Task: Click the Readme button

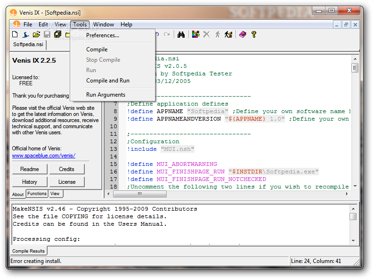Action: tap(30, 169)
